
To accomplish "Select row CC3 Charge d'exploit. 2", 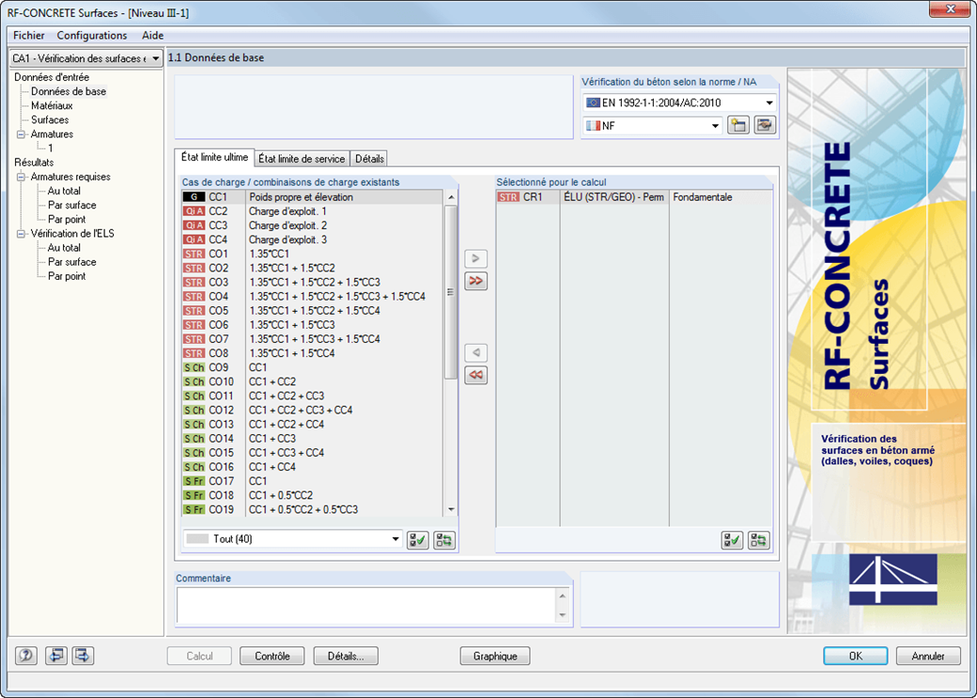I will click(x=312, y=225).
